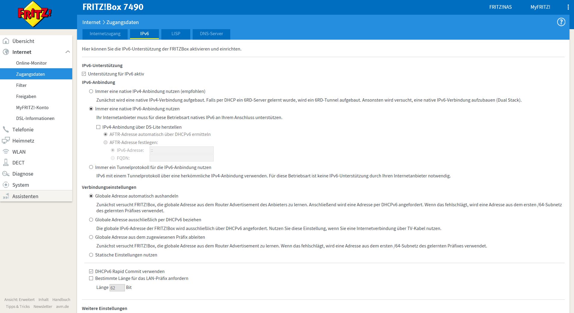Image resolution: width=574 pixels, height=313 pixels.
Task: Open the three-dot options menu
Action: (568, 7)
